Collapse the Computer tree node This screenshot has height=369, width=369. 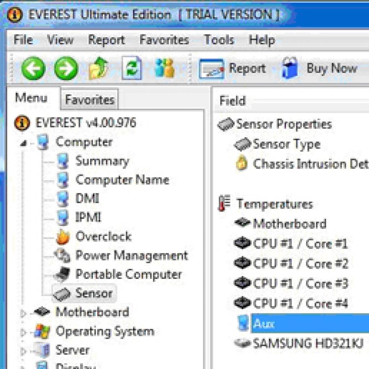[x=23, y=143]
